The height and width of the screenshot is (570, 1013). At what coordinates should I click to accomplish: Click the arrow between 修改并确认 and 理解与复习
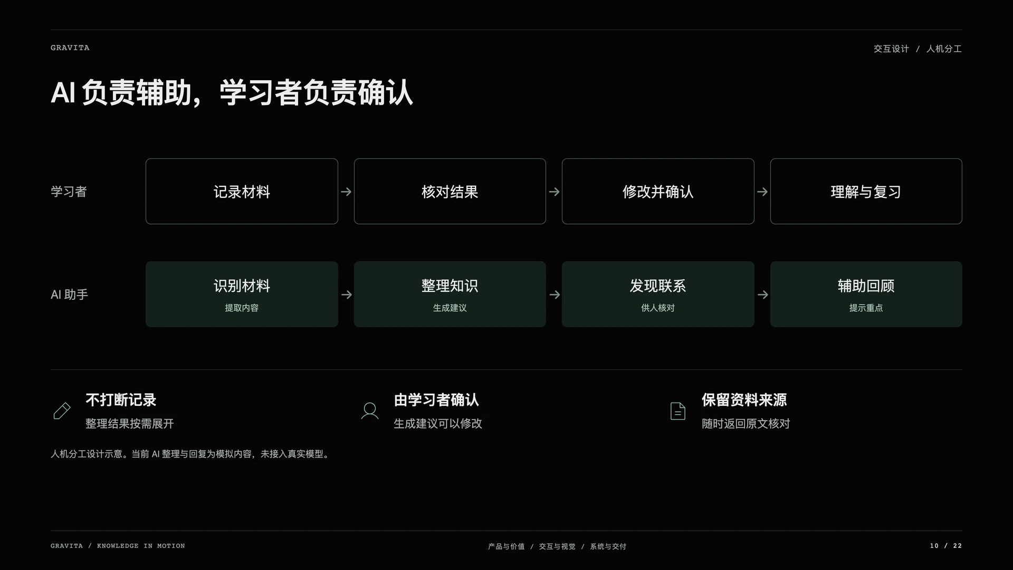762,192
